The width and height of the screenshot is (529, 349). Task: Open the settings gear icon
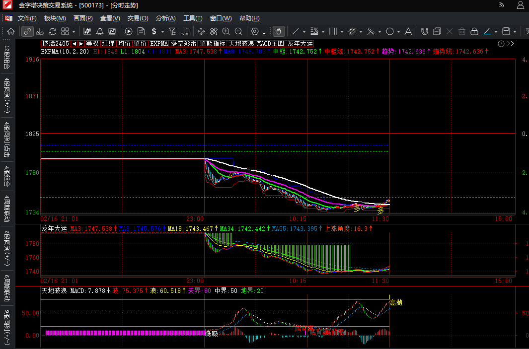tap(255, 31)
